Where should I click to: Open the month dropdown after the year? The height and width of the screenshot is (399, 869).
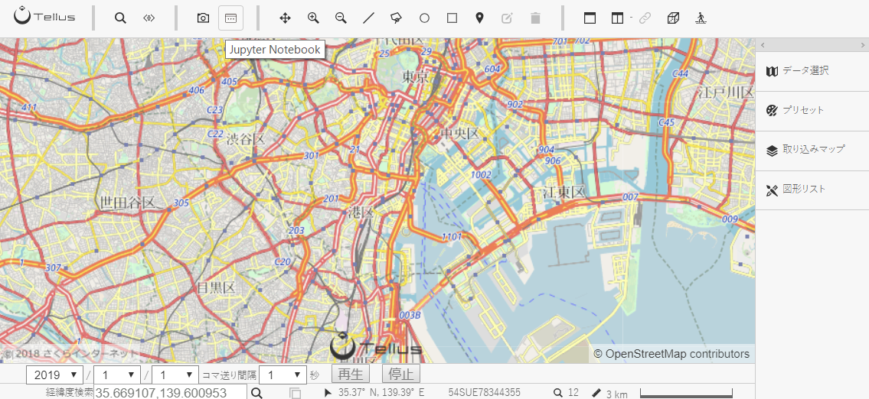point(118,375)
